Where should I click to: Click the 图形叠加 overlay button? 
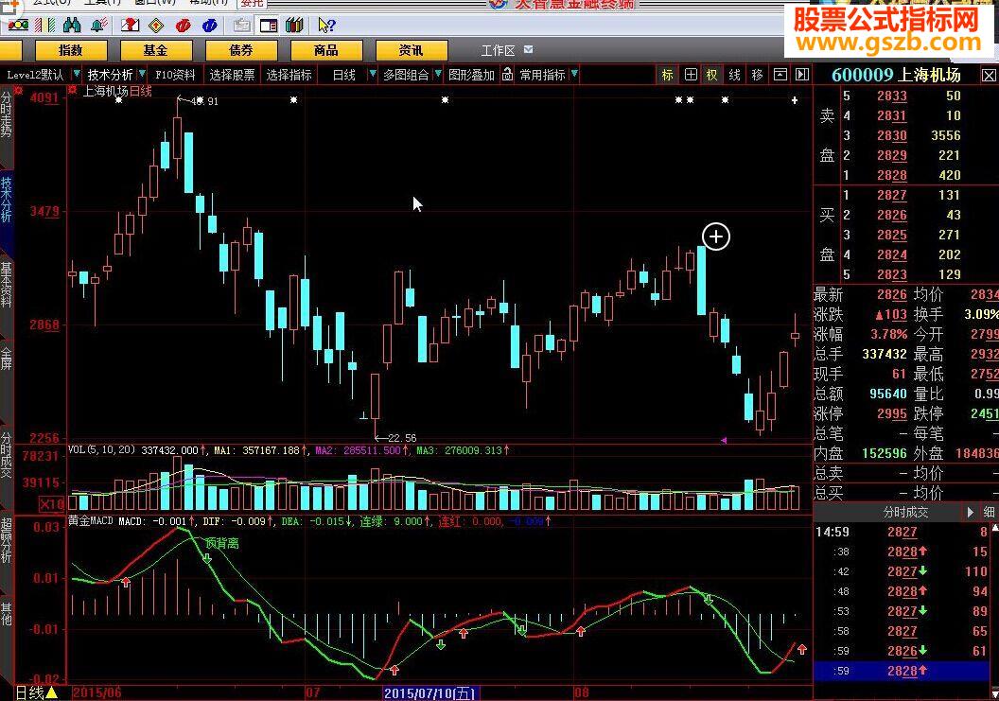tap(471, 75)
